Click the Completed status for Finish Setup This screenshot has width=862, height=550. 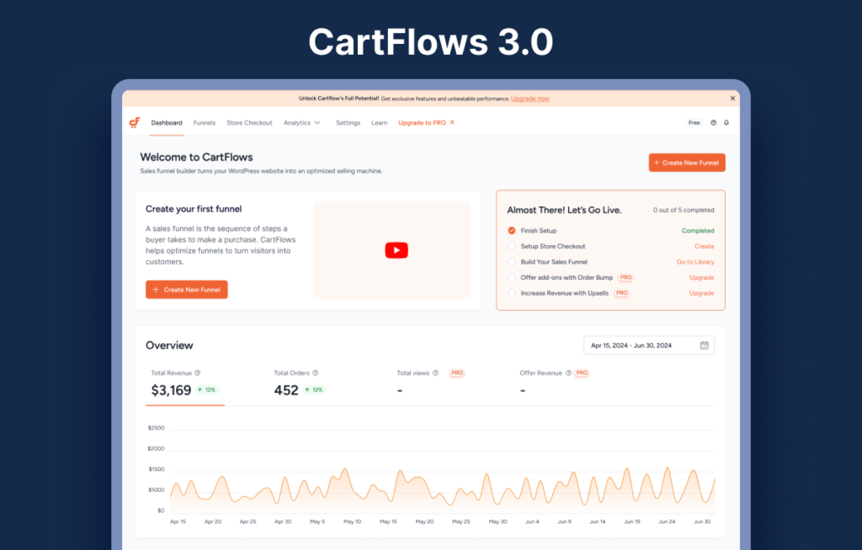tap(698, 231)
